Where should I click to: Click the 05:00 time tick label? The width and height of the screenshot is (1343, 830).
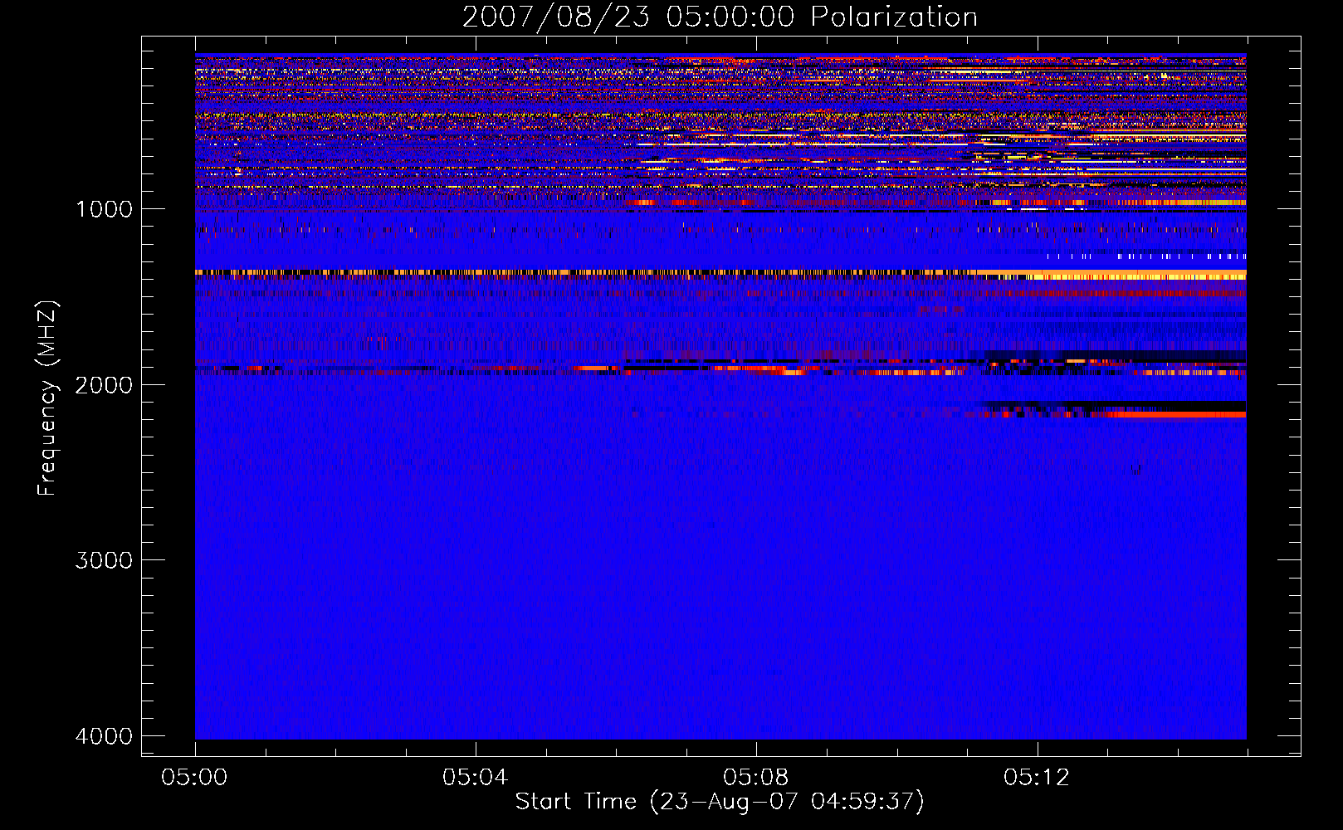click(x=195, y=778)
